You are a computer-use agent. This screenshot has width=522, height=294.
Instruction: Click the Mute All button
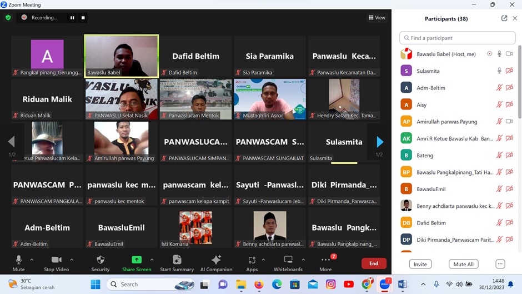463,264
